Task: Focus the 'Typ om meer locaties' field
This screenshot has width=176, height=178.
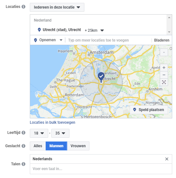Action: [108, 40]
